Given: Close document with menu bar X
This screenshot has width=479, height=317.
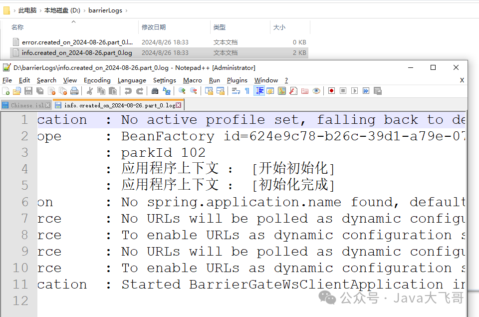Looking at the screenshot, I should tap(462, 80).
